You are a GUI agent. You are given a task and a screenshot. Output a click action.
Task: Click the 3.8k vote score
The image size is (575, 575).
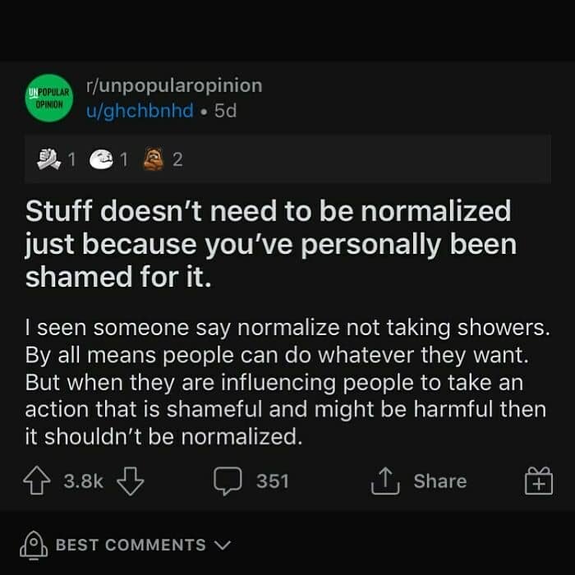pos(83,481)
